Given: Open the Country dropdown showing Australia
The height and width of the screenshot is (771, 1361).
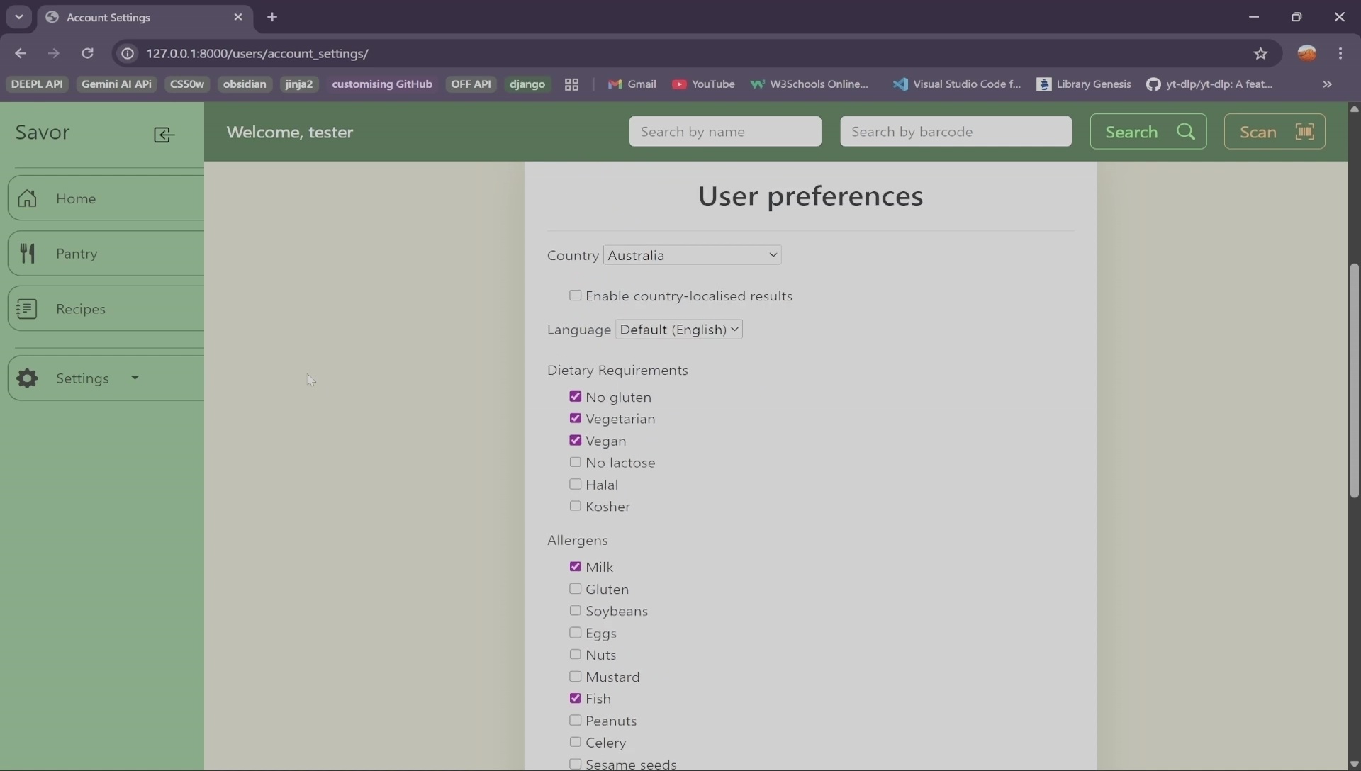Looking at the screenshot, I should [692, 255].
